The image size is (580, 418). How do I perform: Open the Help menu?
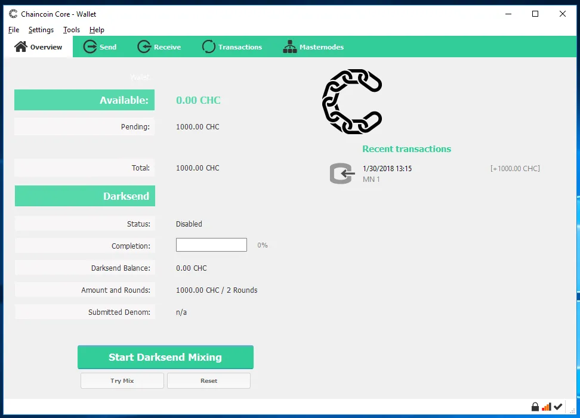click(97, 30)
